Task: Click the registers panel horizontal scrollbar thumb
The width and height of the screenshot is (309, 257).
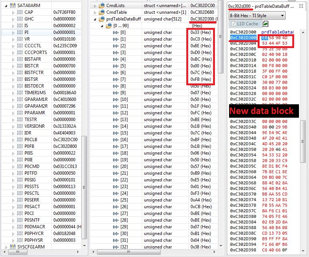Action: click(18, 252)
